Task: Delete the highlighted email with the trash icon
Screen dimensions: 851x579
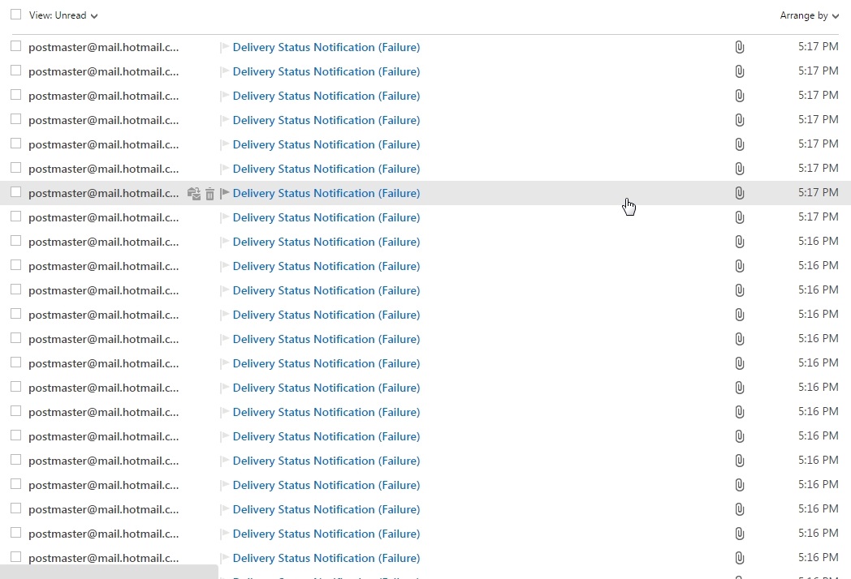Action: click(210, 194)
